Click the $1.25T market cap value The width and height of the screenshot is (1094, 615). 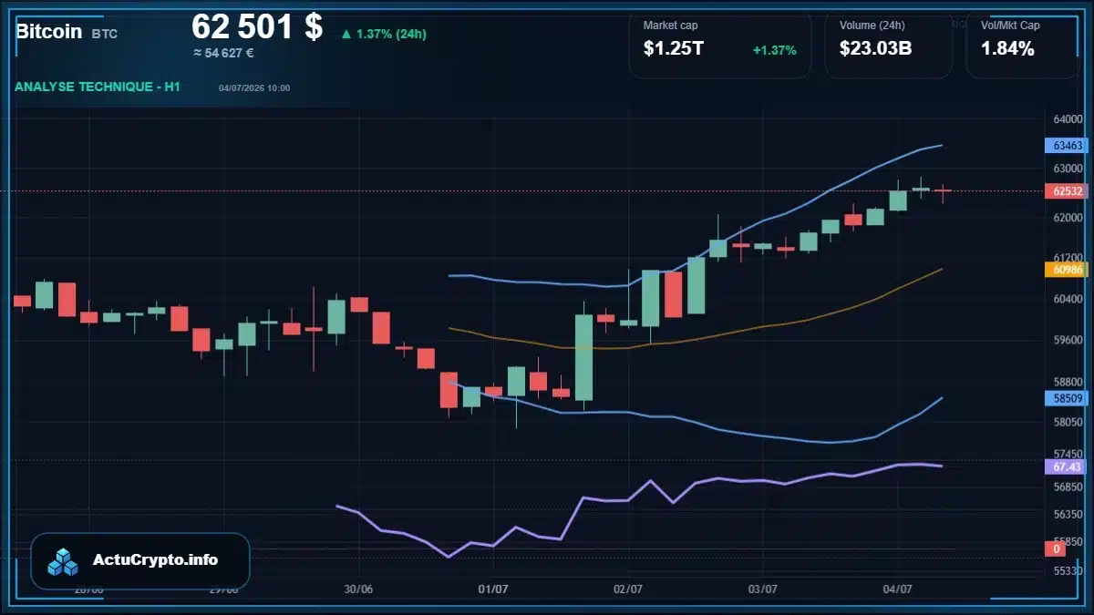point(674,49)
